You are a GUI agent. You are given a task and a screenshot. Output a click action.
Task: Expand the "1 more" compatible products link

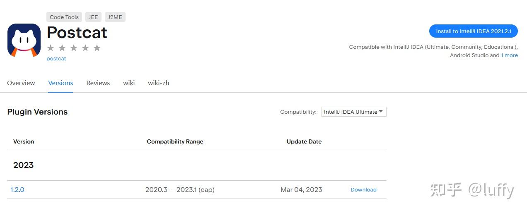[x=509, y=55]
